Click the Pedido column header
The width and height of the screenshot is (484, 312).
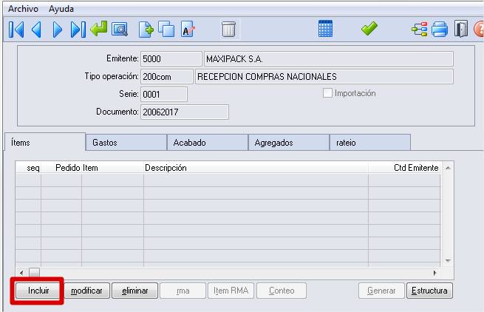61,168
